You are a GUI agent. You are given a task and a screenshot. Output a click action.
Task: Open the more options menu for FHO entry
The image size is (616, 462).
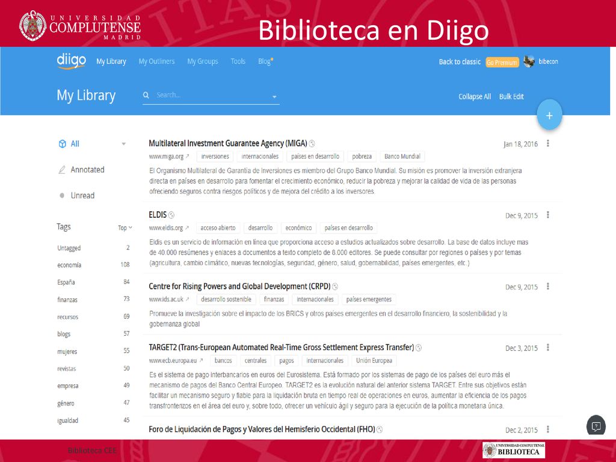tap(547, 430)
